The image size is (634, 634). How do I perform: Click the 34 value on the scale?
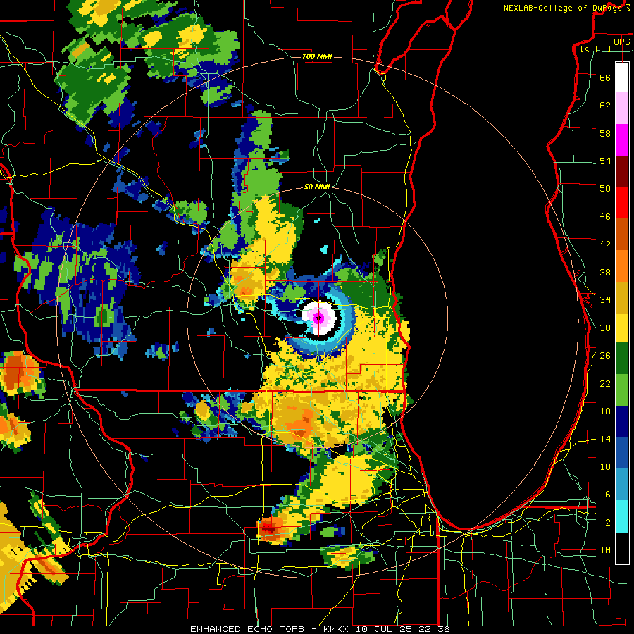605,300
